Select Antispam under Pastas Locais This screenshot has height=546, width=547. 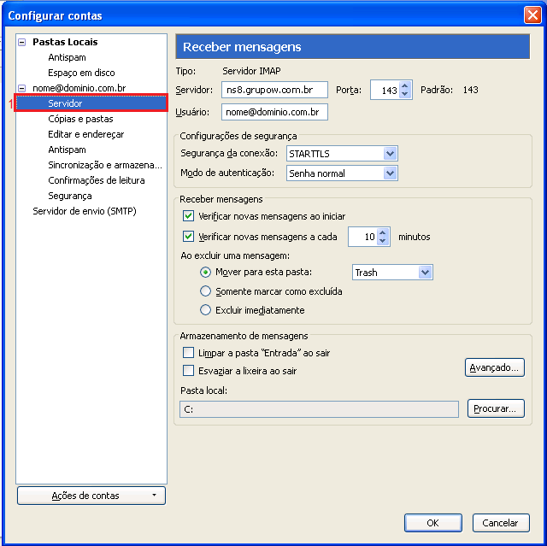point(67,57)
